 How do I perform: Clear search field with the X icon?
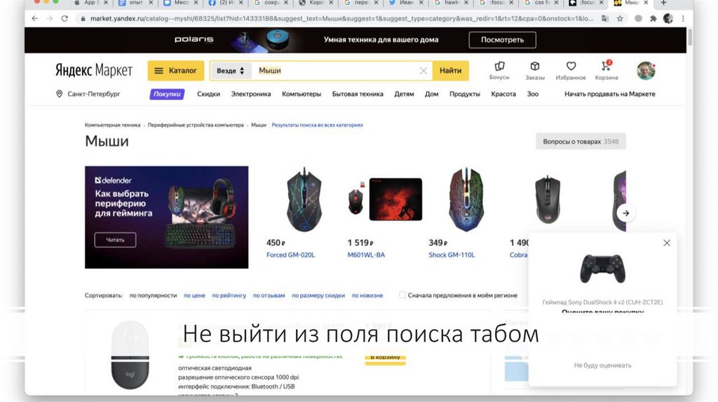pos(423,71)
